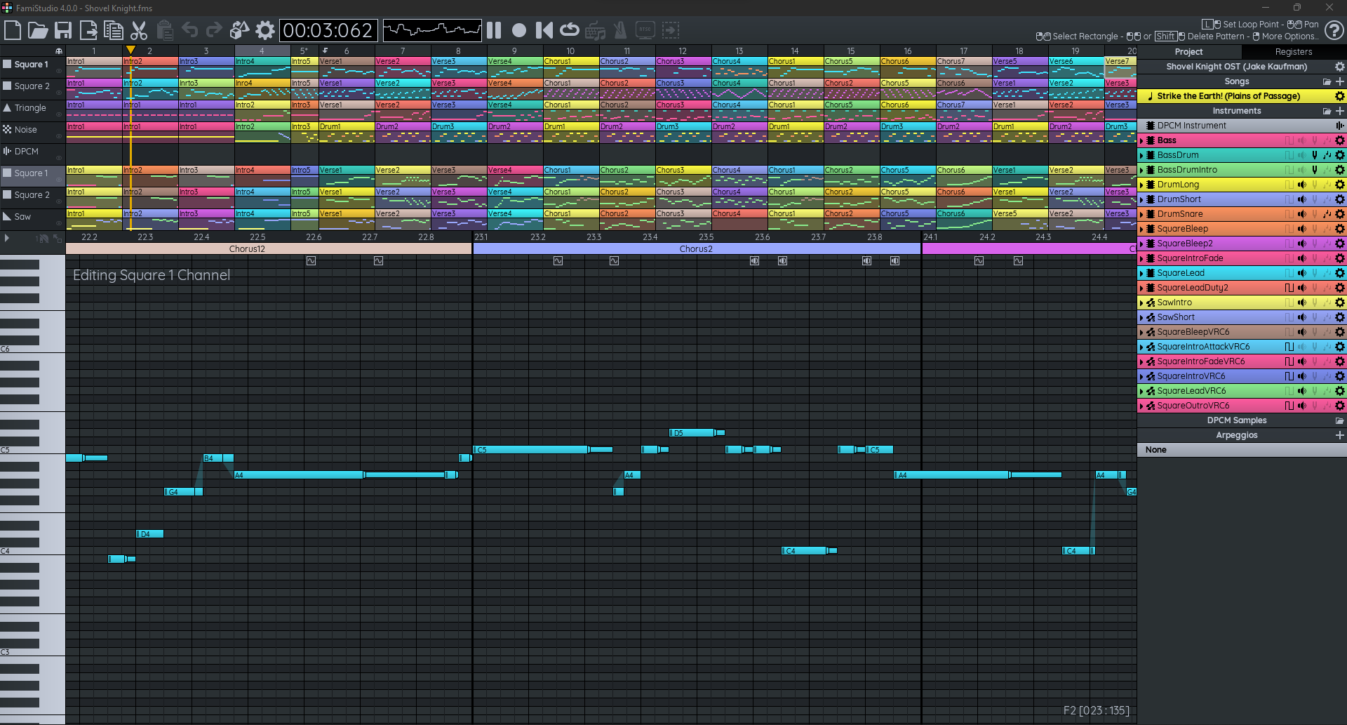
Task: Toggle QWERTY keyboard piano input
Action: coord(595,30)
